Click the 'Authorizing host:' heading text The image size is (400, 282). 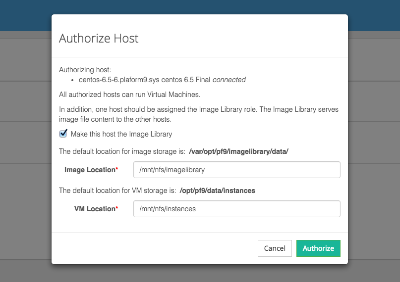[x=85, y=70]
